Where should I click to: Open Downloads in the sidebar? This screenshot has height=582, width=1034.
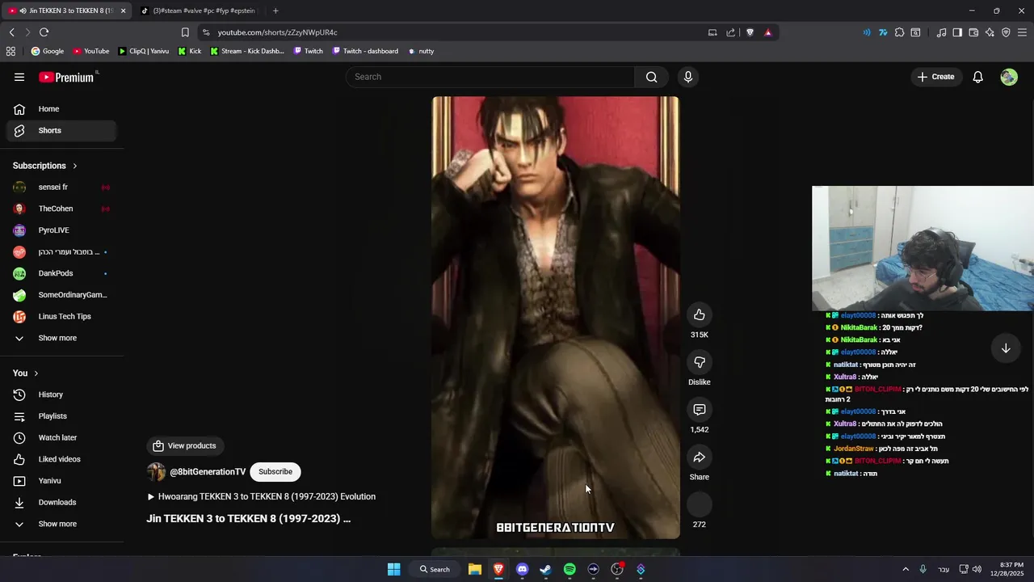pyautogui.click(x=61, y=502)
